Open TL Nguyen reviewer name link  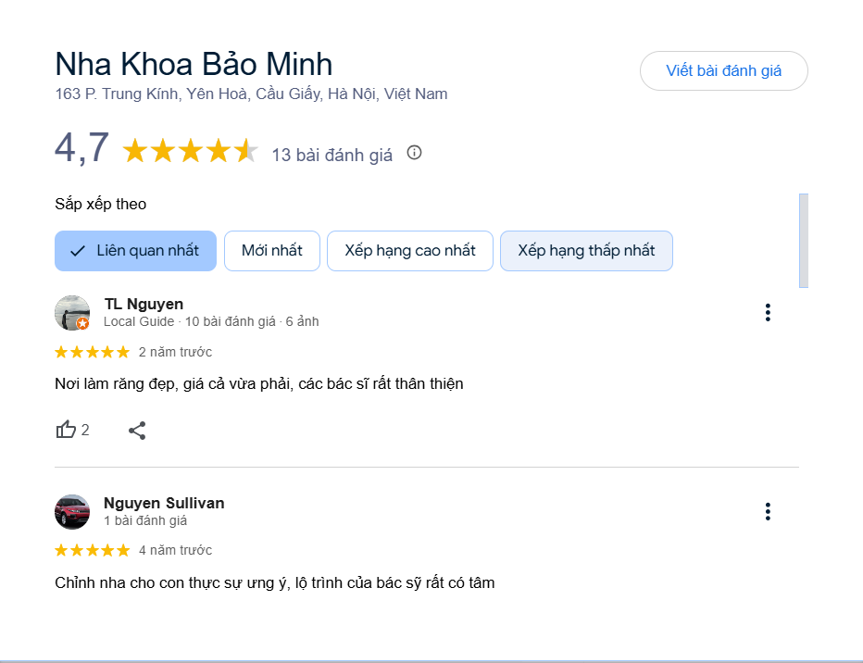click(144, 304)
